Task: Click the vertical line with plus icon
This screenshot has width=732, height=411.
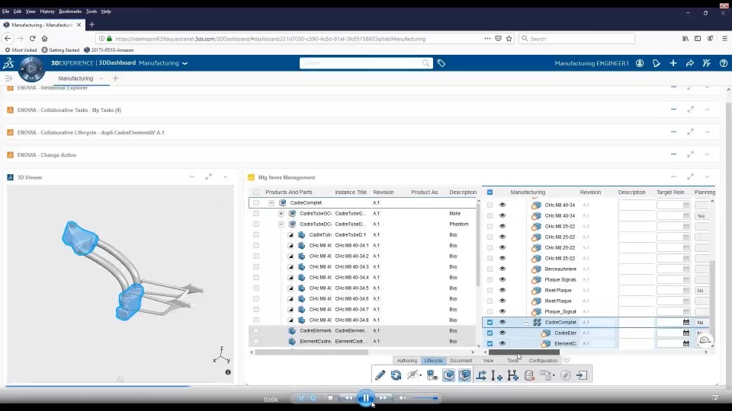Action: (x=496, y=375)
